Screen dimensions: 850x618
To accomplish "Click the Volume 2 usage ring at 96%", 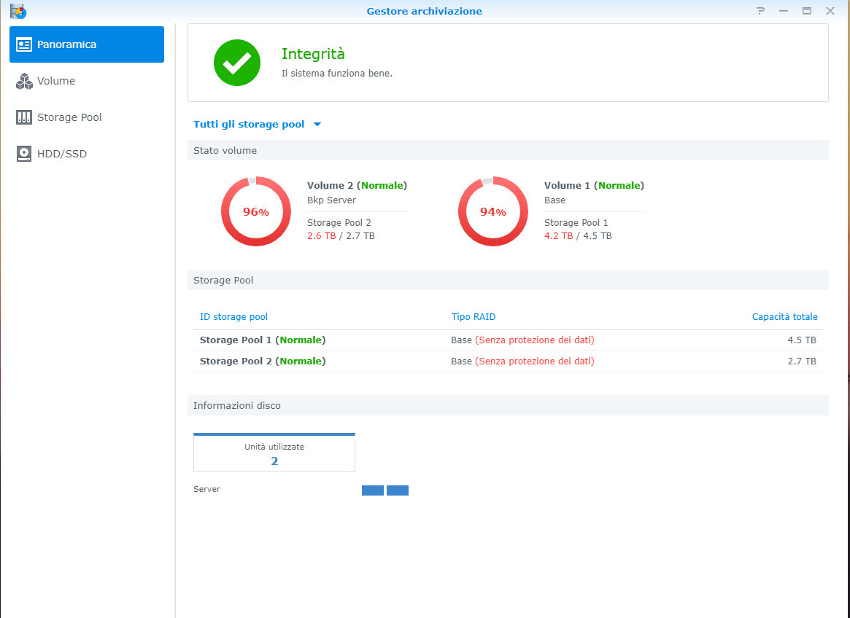I will (x=255, y=211).
